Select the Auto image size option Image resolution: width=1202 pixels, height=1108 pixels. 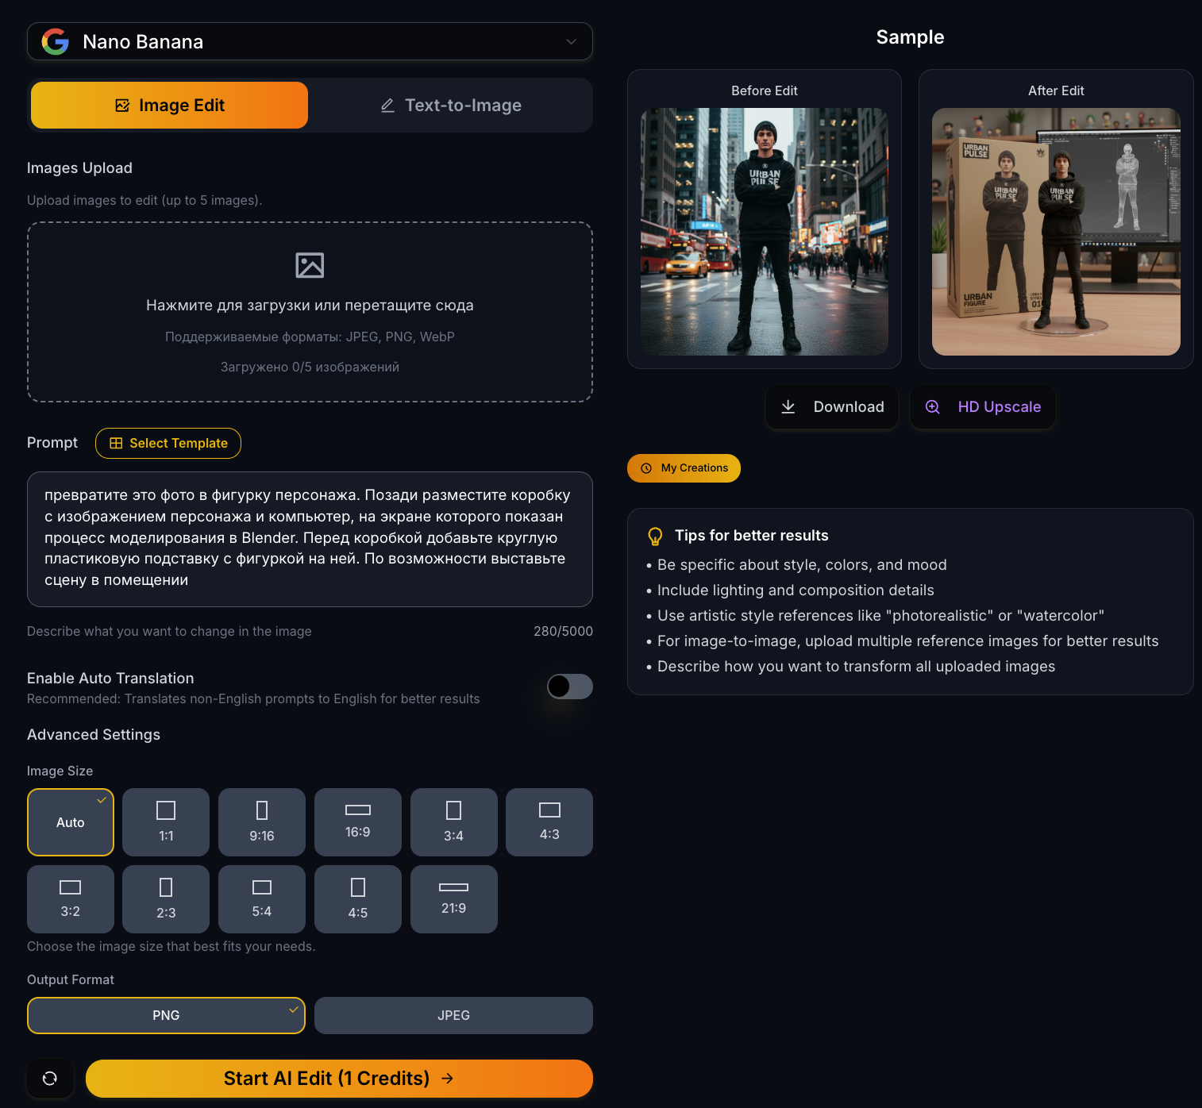71,822
